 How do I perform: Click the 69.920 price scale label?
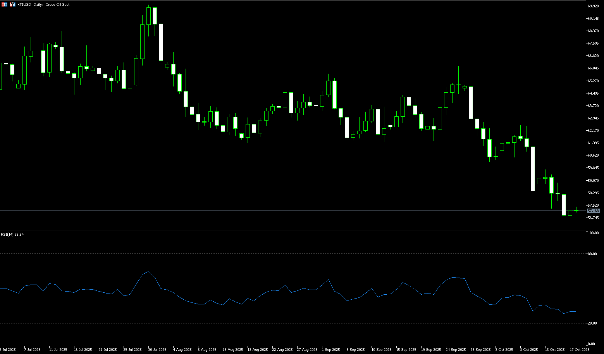point(593,6)
